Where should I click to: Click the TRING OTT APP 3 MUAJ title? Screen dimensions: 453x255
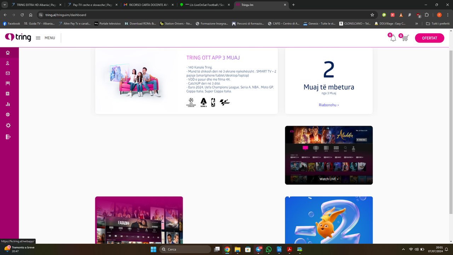pos(213,58)
